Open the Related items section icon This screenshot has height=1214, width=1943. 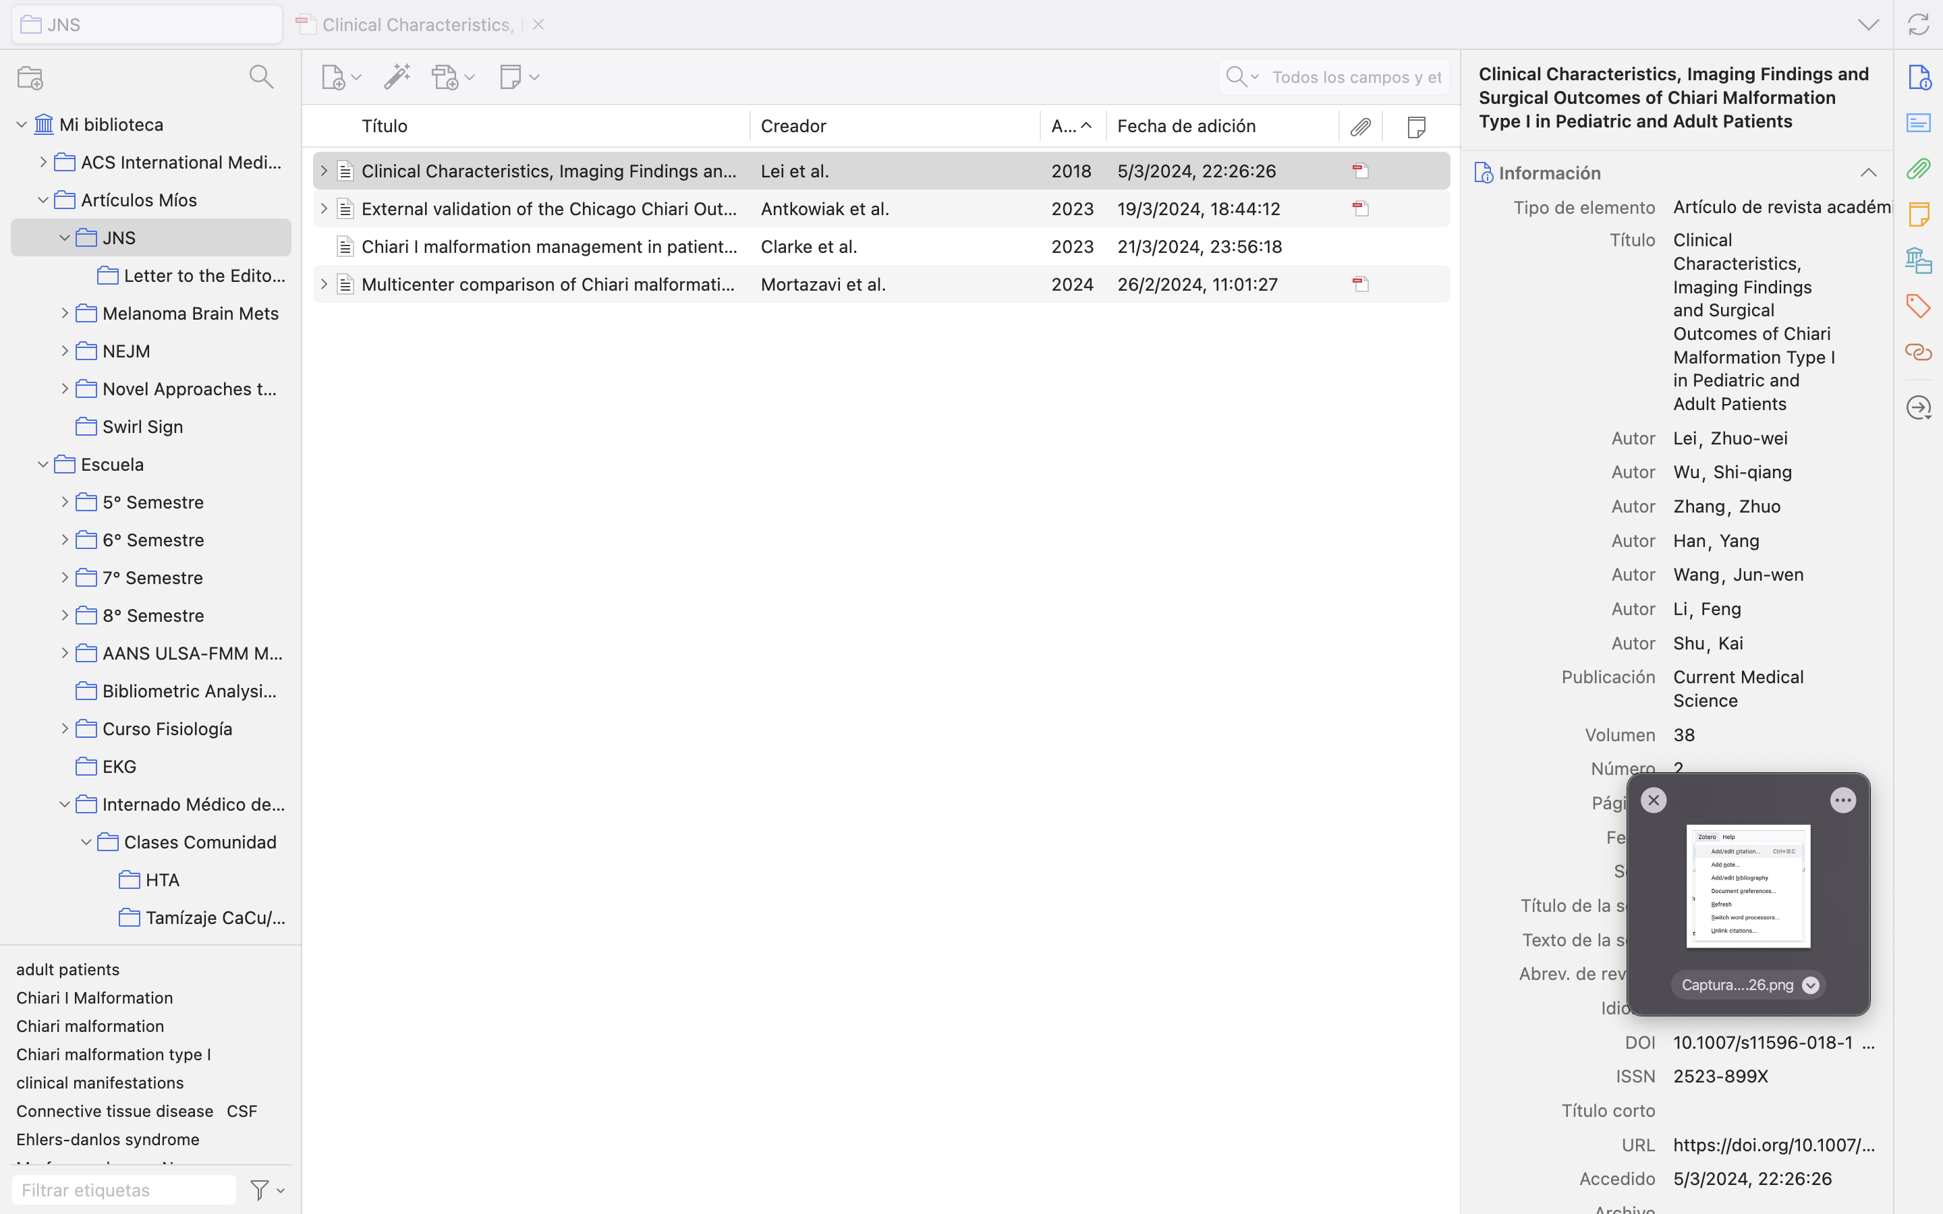coord(1918,353)
